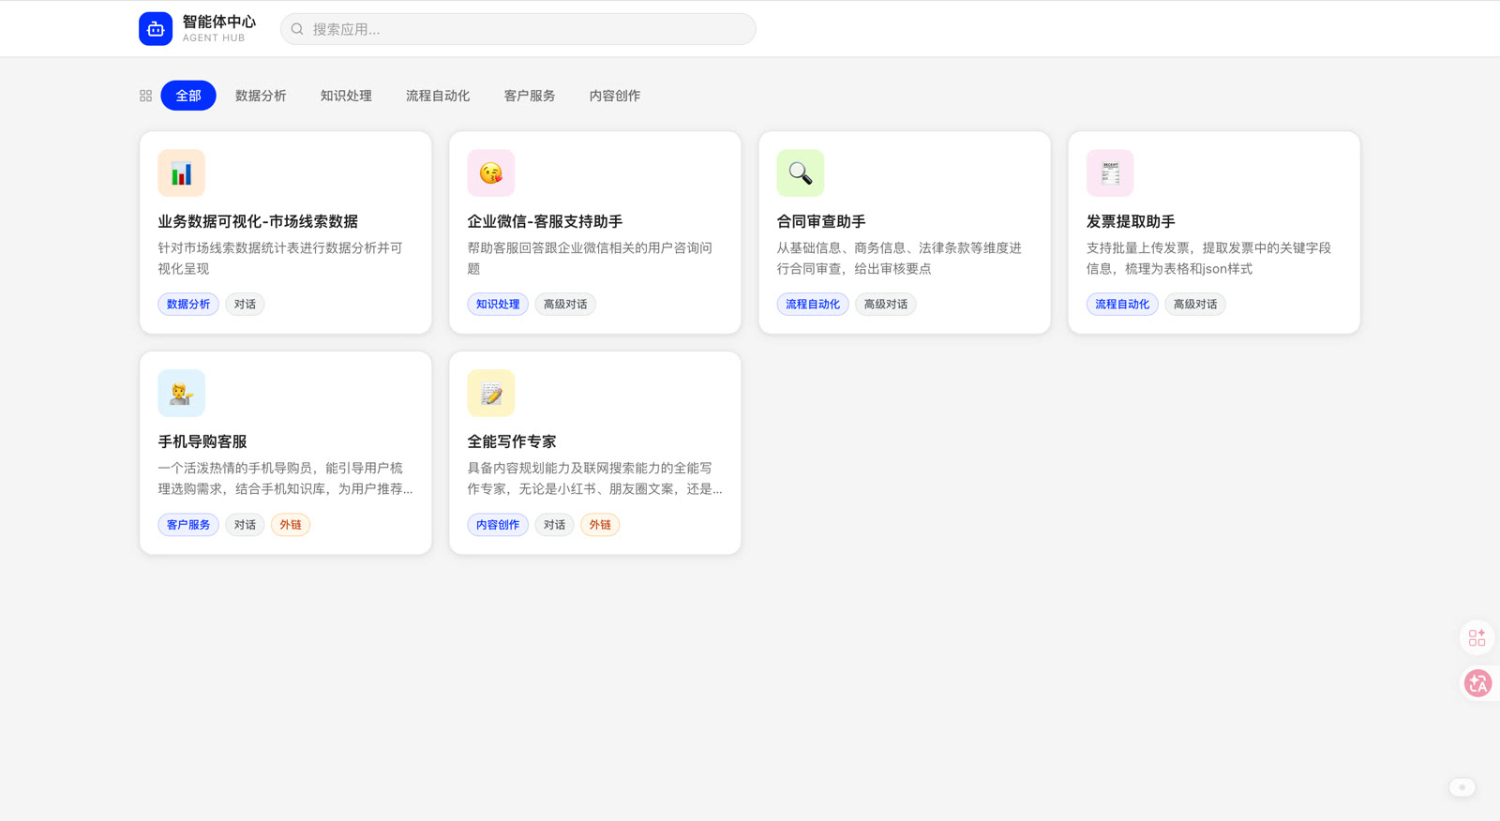Click the search magnifier icon
The width and height of the screenshot is (1500, 821).
[297, 29]
